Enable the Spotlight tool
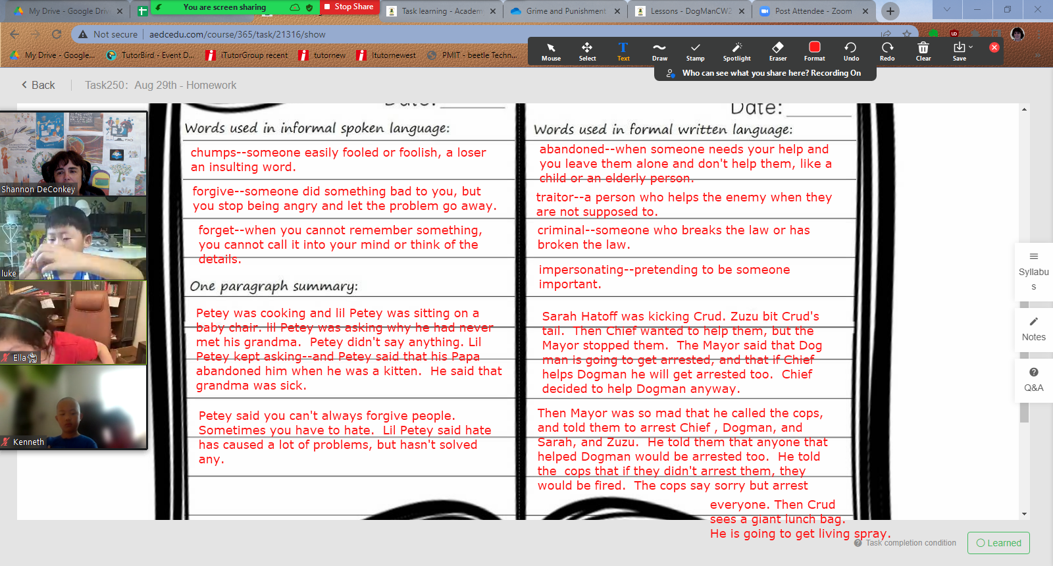The width and height of the screenshot is (1053, 566). point(736,51)
